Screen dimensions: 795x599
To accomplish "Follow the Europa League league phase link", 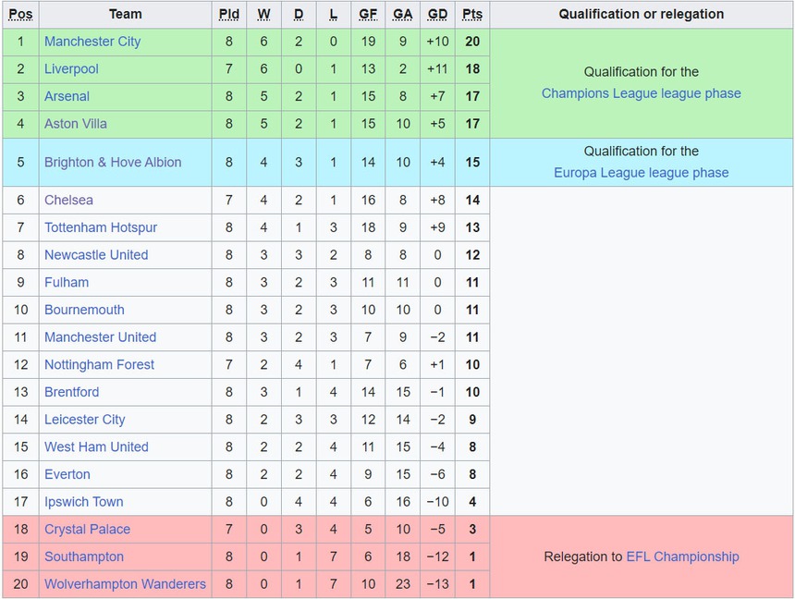I will pyautogui.click(x=641, y=173).
